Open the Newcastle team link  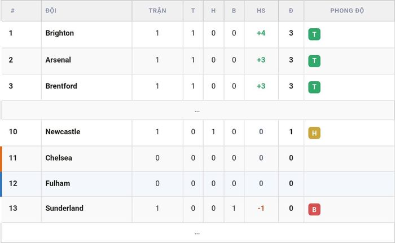pos(63,132)
